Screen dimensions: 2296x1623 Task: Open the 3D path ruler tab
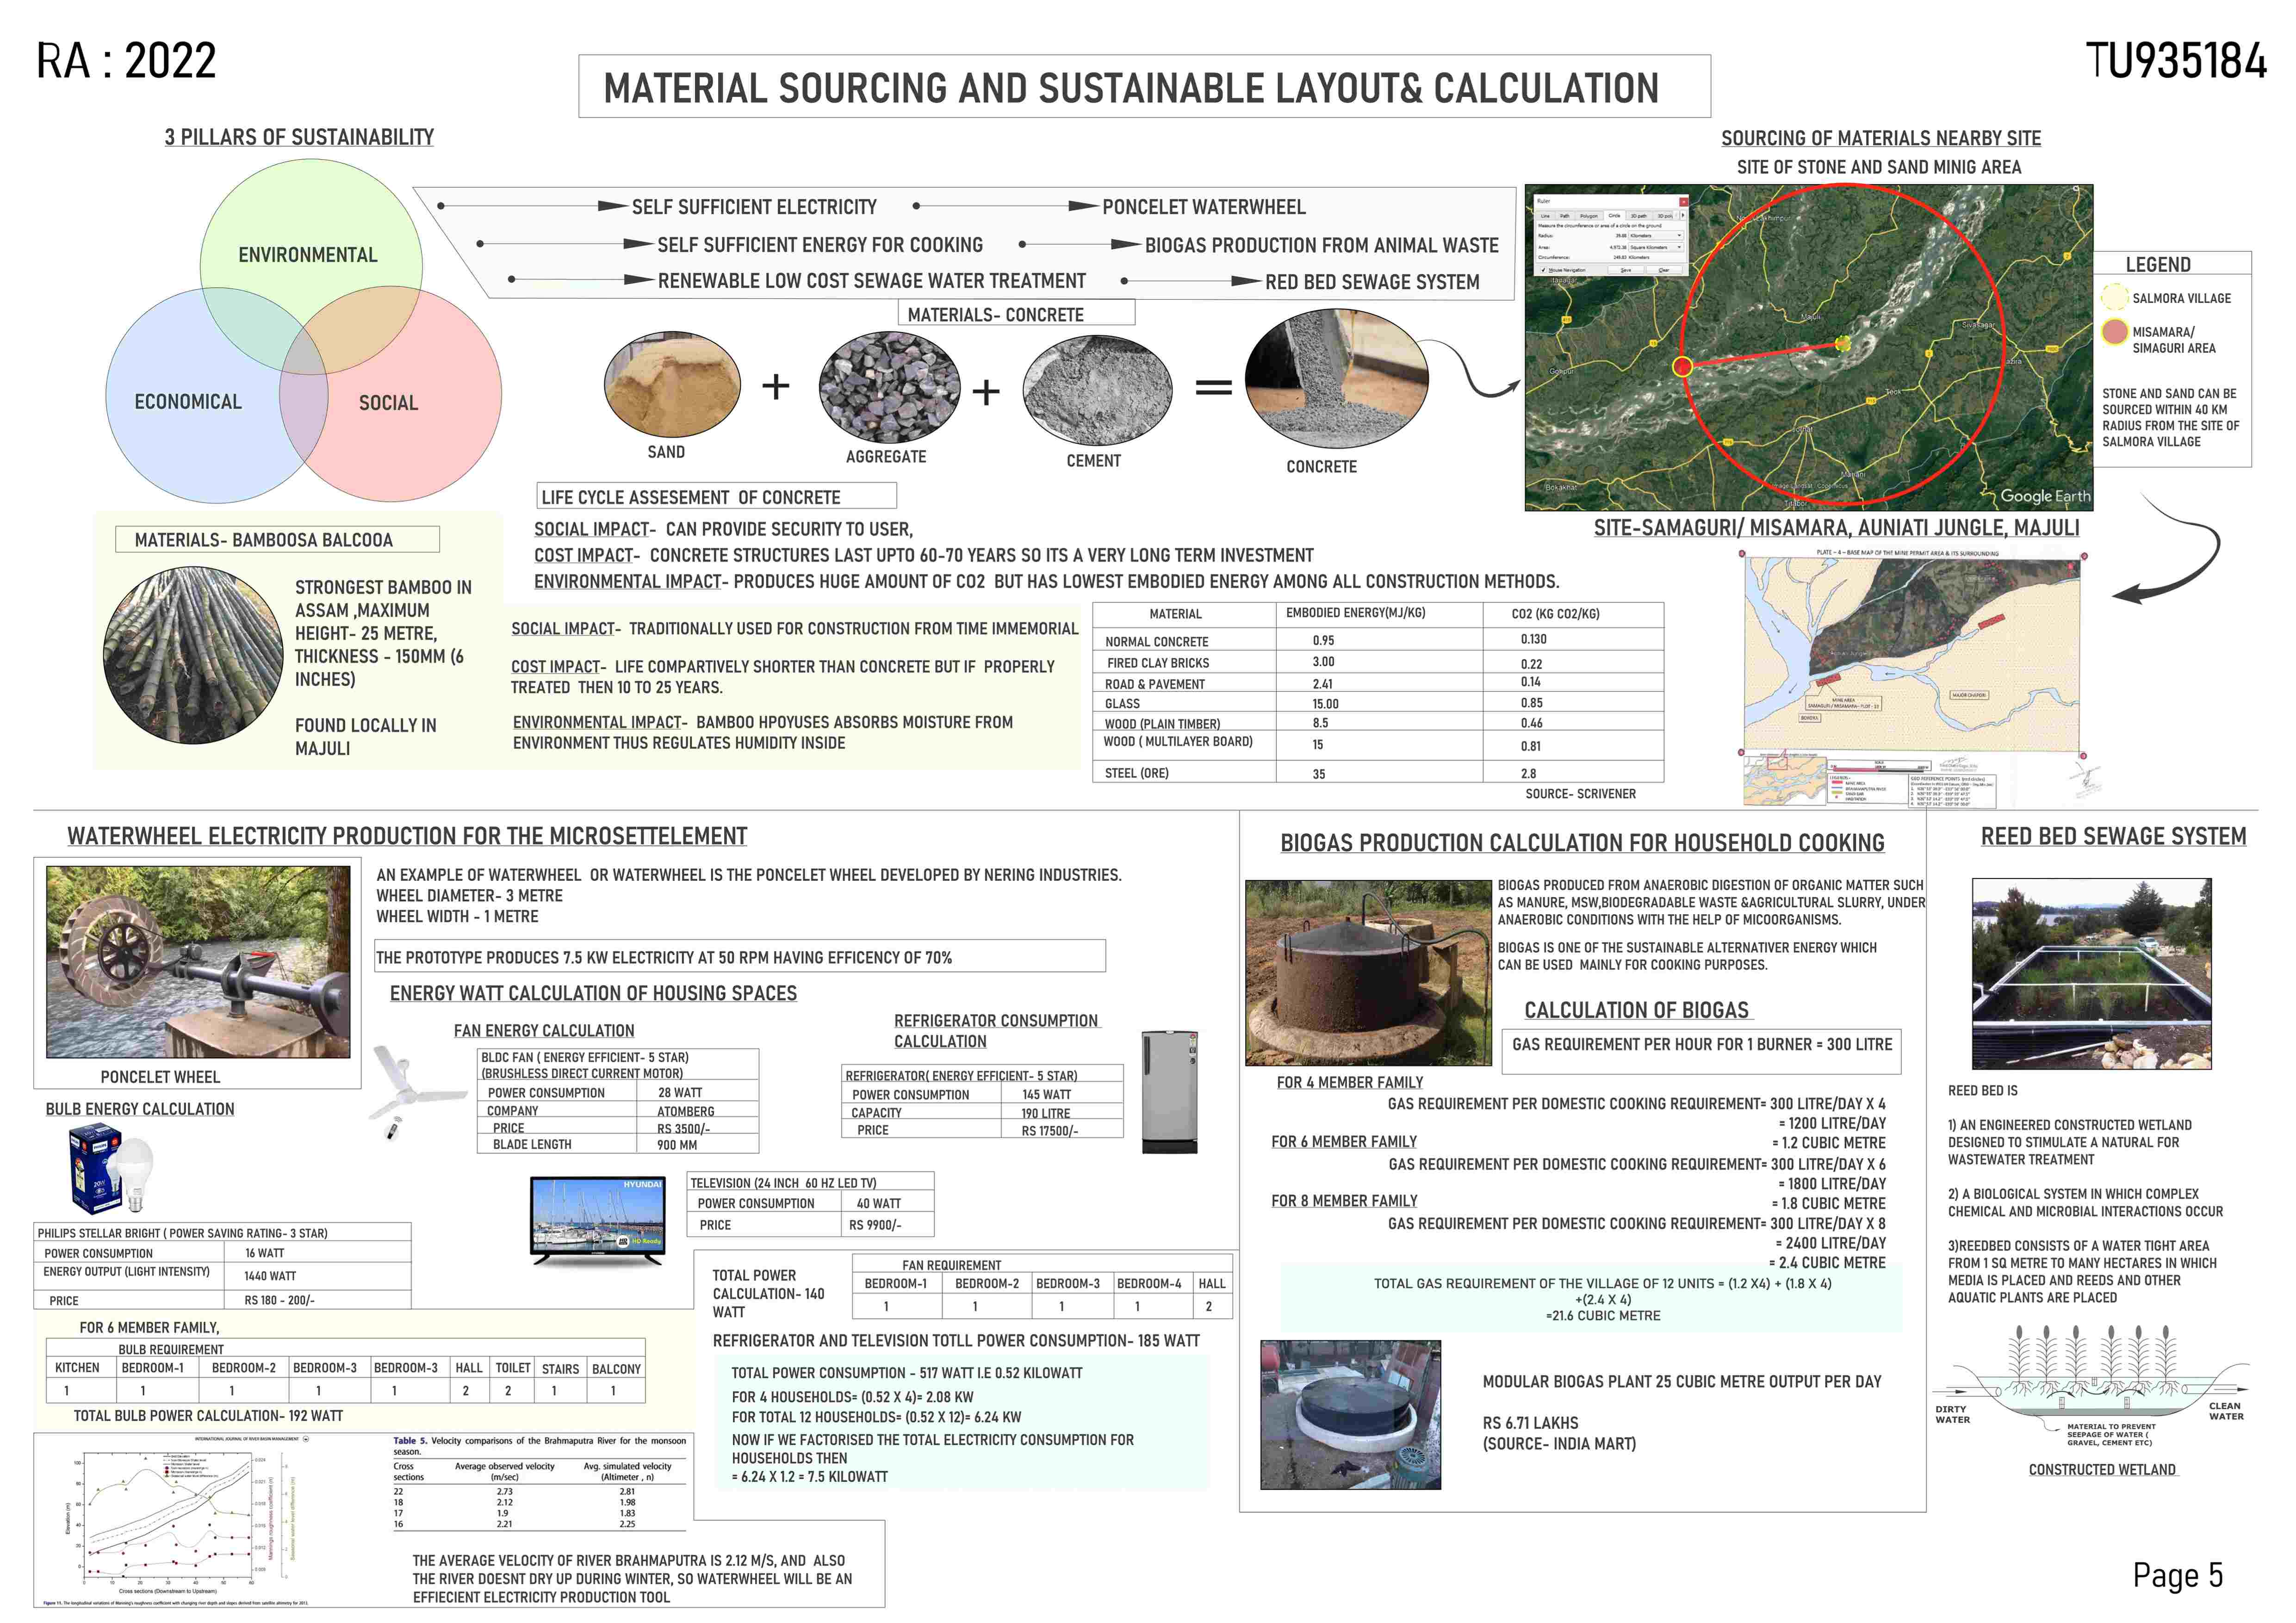click(x=1639, y=216)
